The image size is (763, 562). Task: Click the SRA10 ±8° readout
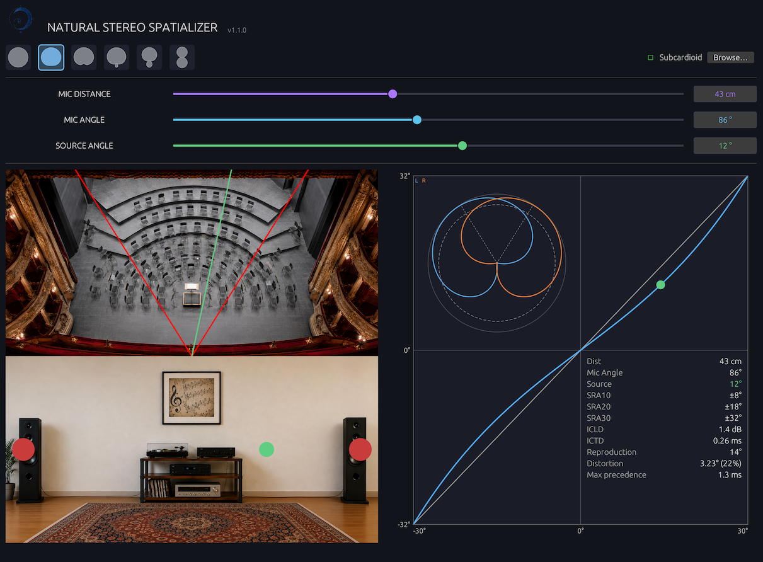click(x=664, y=396)
